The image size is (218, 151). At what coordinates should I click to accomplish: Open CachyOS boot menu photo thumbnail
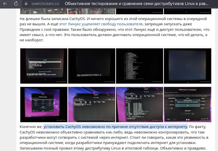point(44,66)
